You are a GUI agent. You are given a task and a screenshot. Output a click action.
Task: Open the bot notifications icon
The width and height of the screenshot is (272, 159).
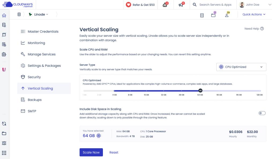[165, 5]
